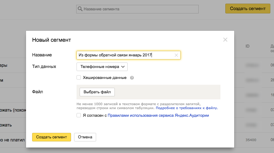Select the segment row ending in (похож
Viewport: 274px width, 153px height.
pyautogui.click(x=12, y=110)
